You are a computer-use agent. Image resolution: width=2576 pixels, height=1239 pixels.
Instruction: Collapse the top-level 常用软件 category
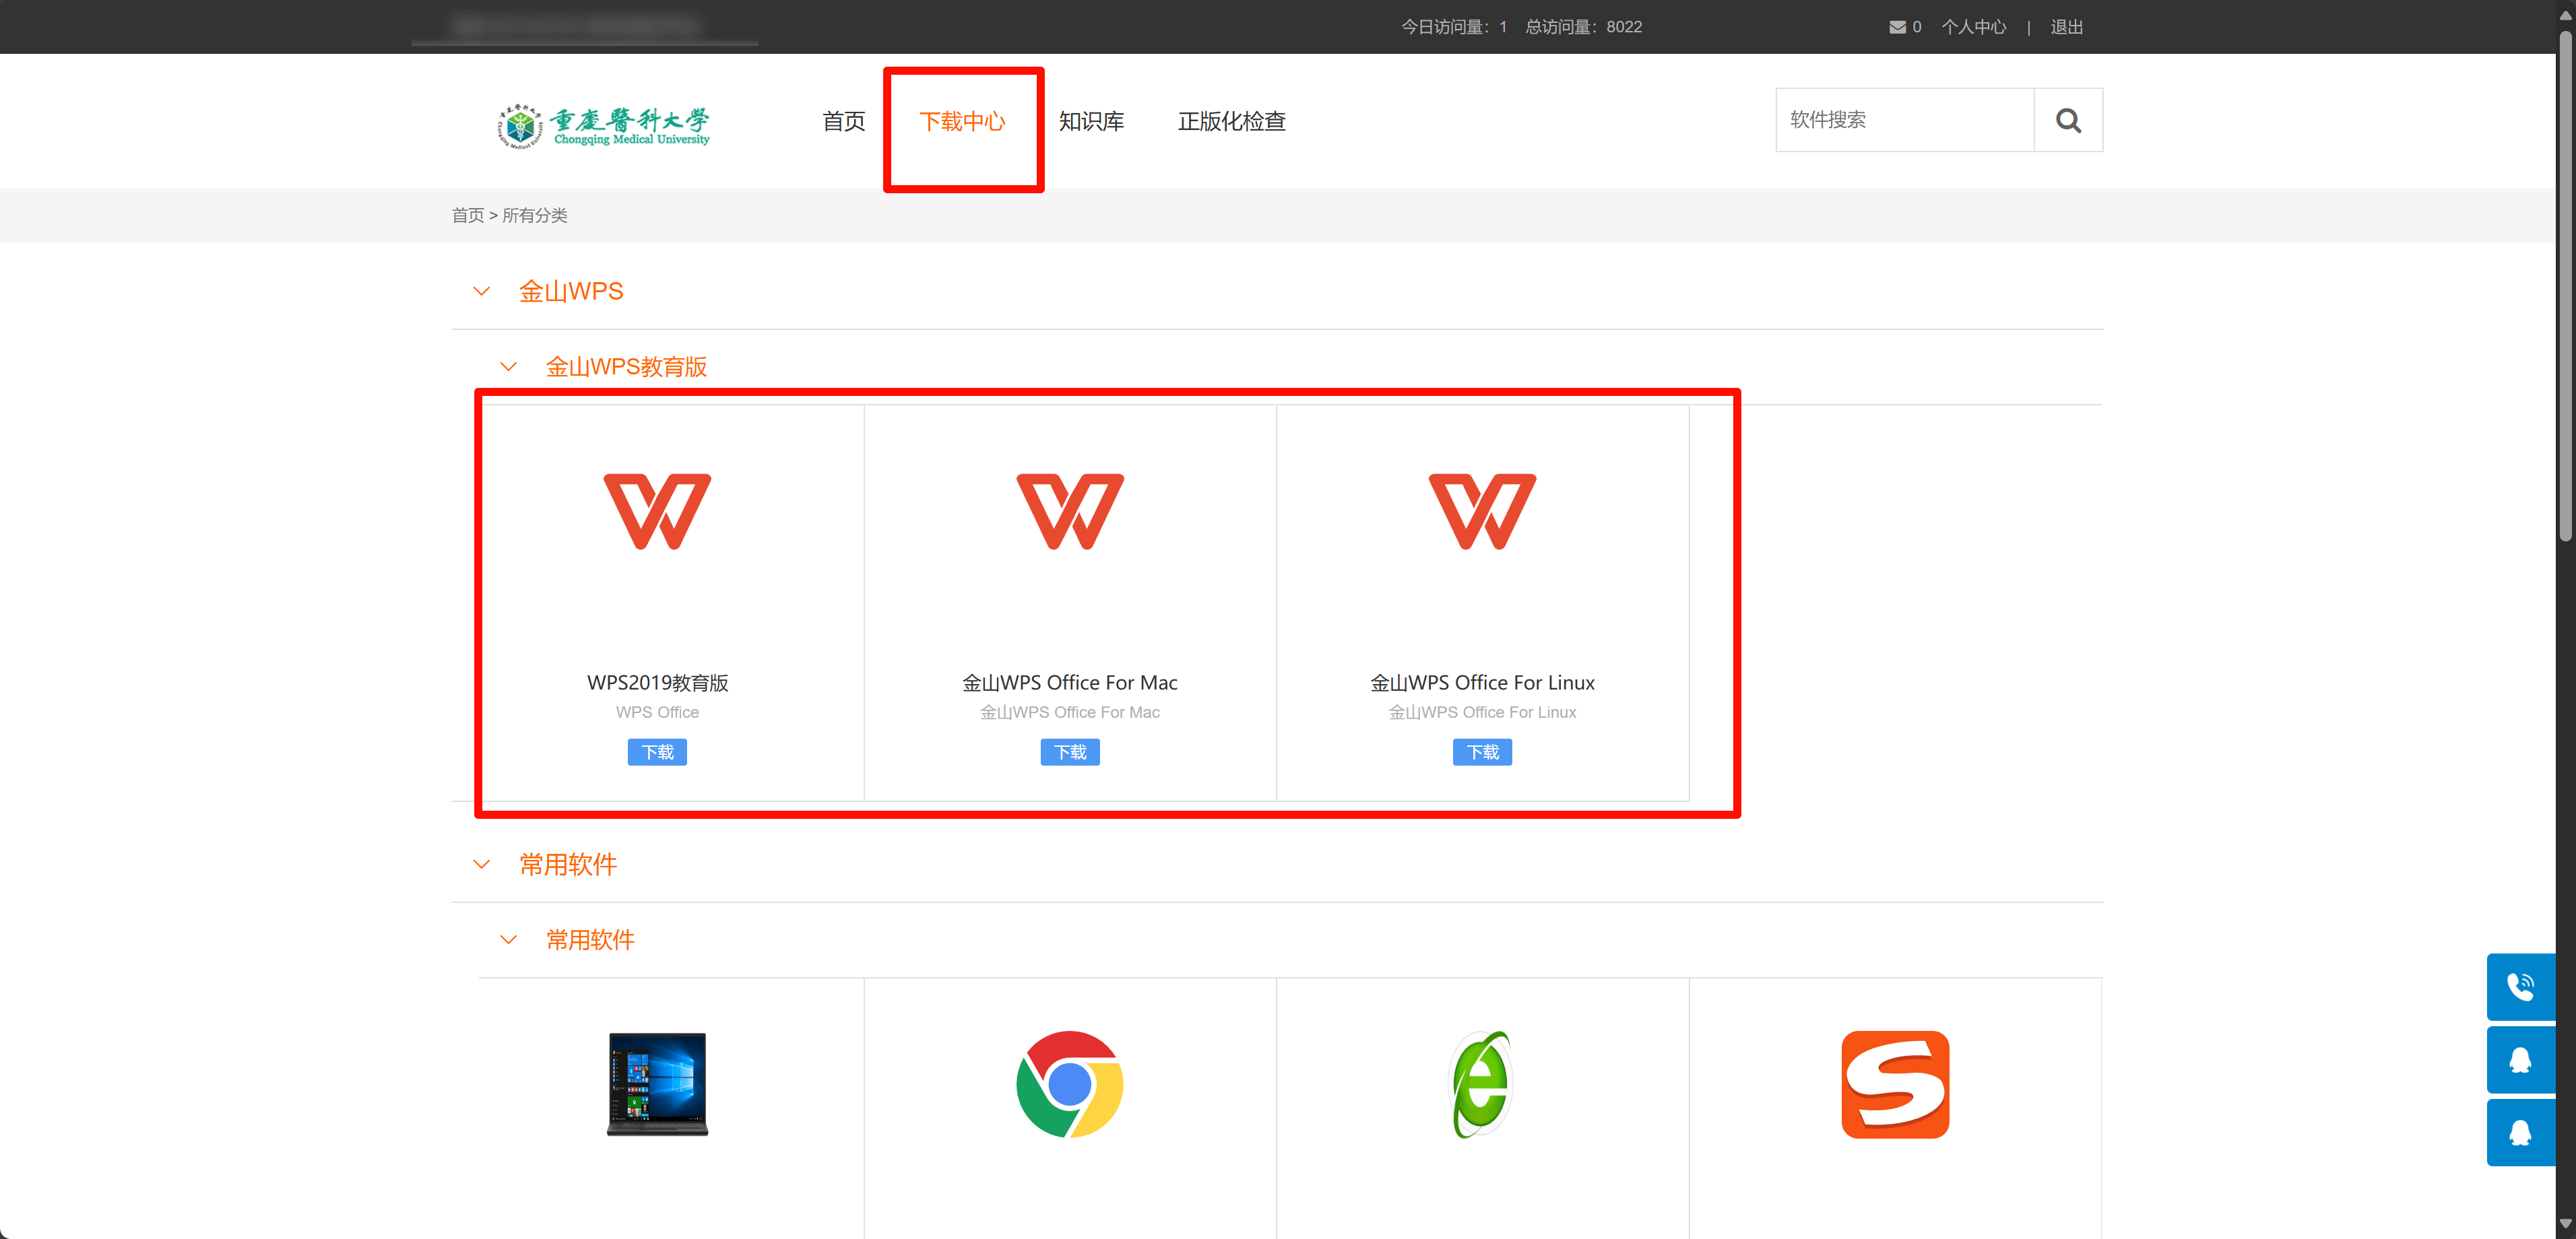click(481, 864)
